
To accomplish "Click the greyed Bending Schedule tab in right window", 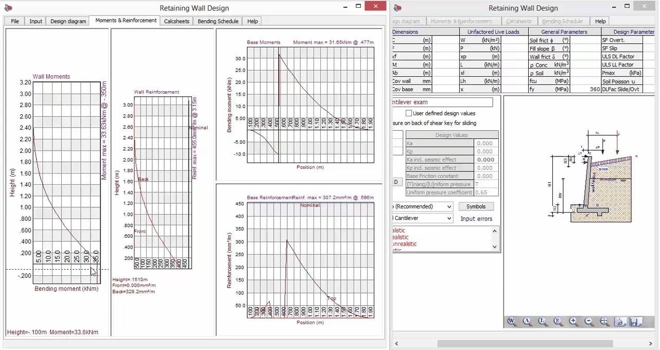I will click(x=562, y=21).
